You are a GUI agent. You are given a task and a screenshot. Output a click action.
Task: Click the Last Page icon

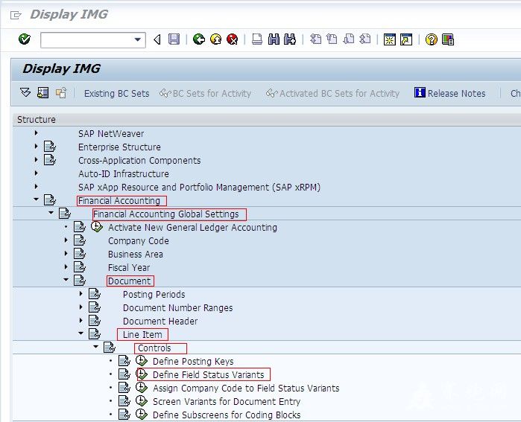tap(364, 39)
